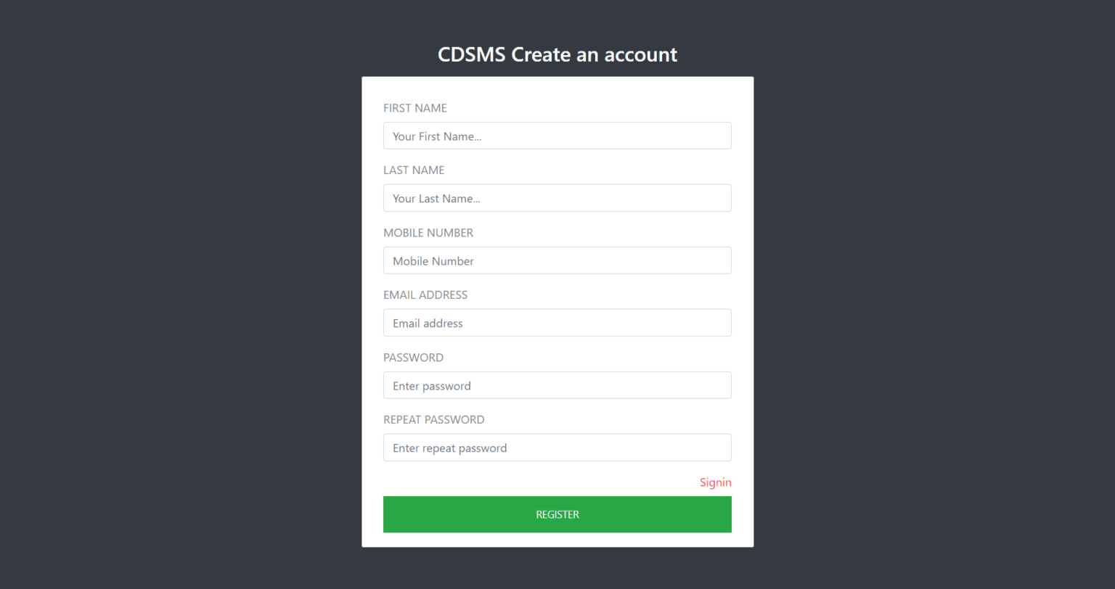The height and width of the screenshot is (589, 1115).
Task: Click the REPEAT PASSWORD label
Action: 433,419
